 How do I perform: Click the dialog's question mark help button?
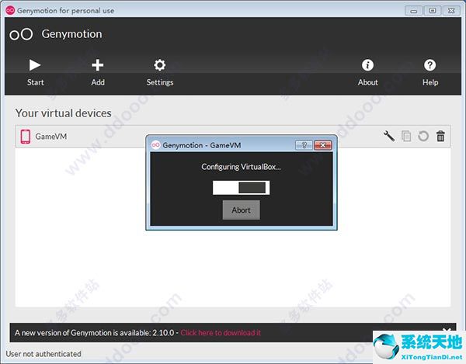pos(304,145)
